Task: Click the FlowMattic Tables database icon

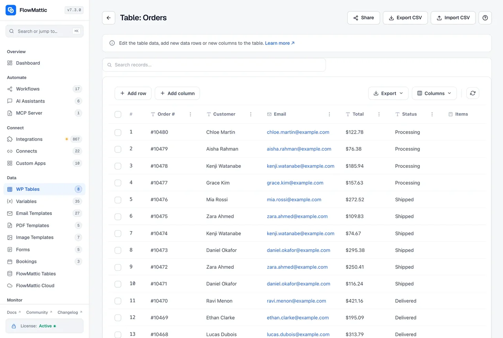Action: (x=10, y=274)
